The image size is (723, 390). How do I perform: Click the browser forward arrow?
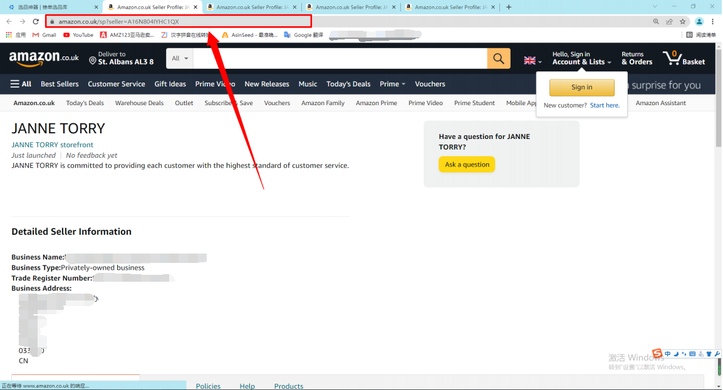click(x=22, y=22)
